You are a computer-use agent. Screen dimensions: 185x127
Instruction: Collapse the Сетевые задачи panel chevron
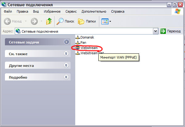pyautogui.click(x=66, y=42)
